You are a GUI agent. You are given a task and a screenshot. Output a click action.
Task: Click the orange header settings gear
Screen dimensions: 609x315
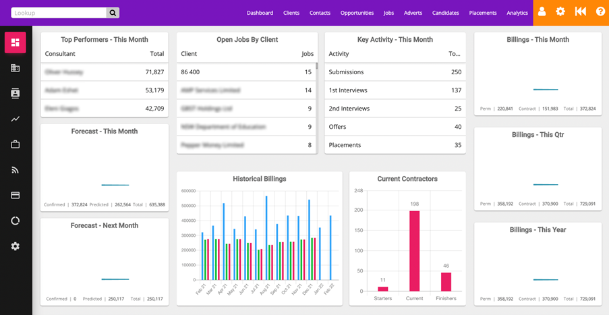560,12
